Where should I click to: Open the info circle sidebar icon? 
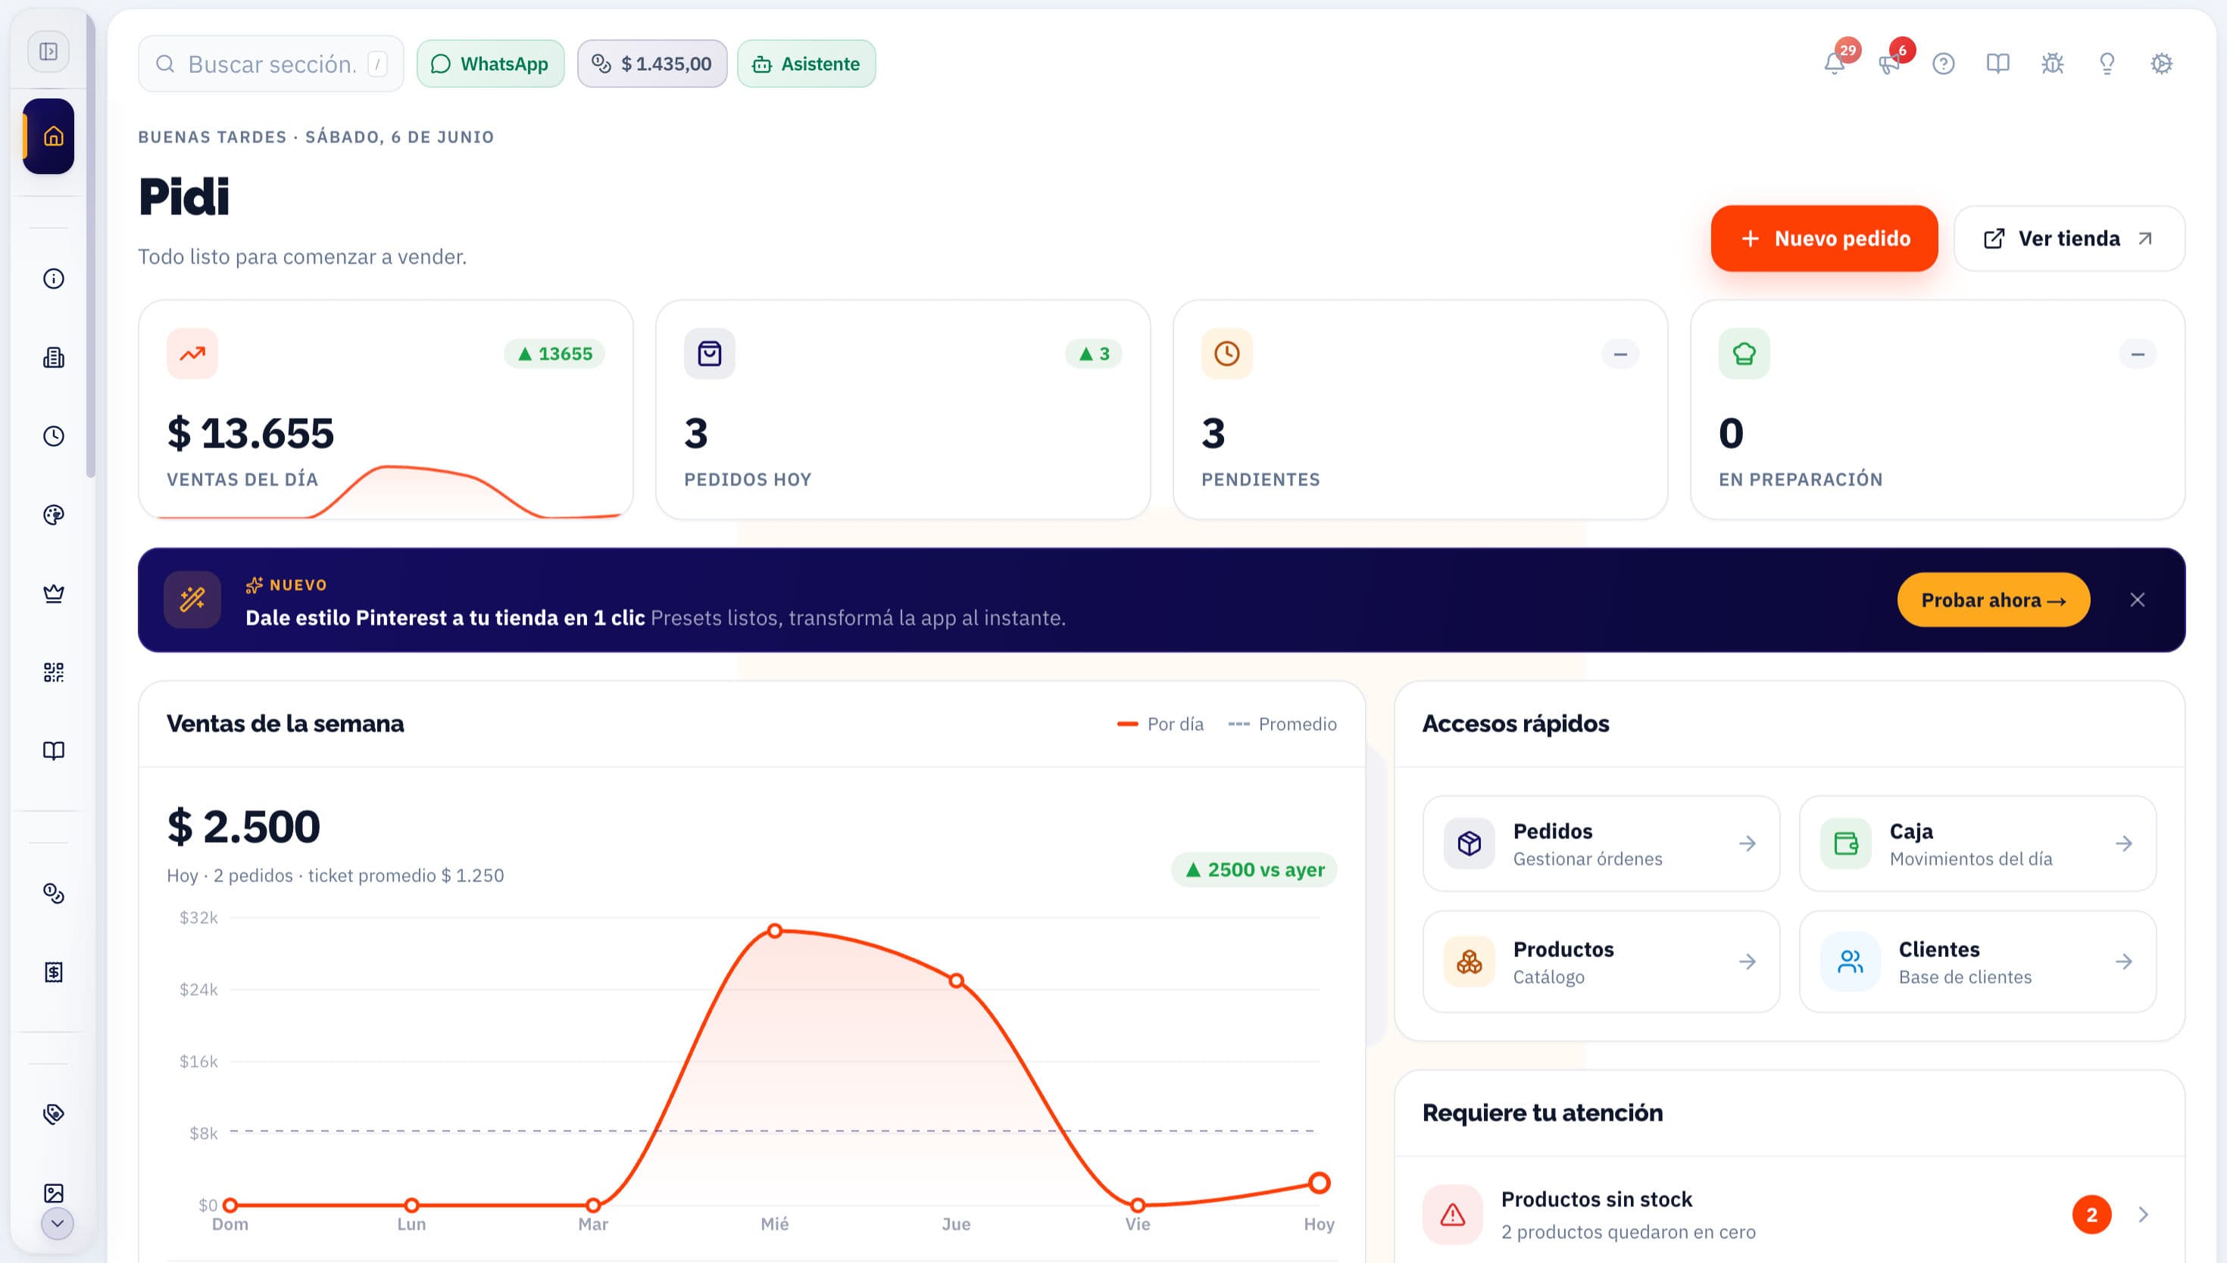[54, 279]
